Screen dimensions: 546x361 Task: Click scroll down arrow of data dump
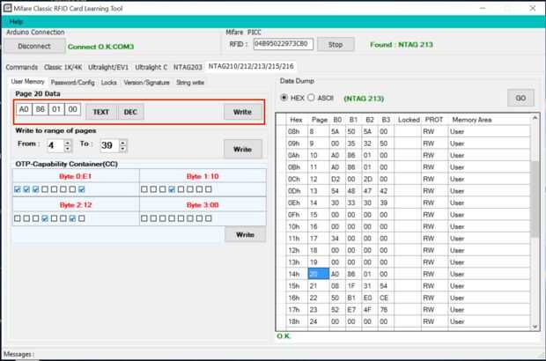[535, 327]
